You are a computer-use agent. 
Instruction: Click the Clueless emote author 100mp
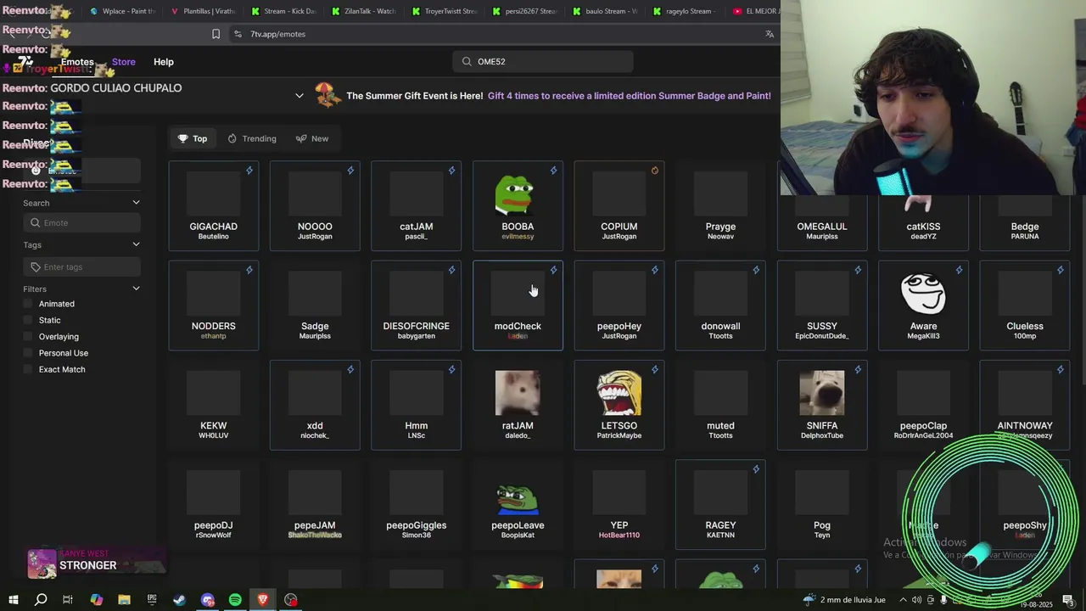[x=1025, y=336]
